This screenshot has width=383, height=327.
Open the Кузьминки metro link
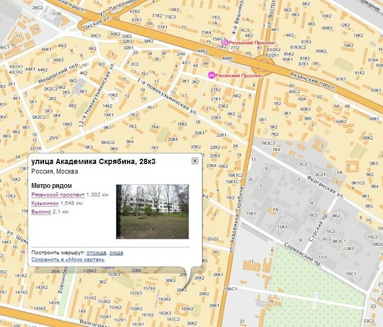point(45,203)
